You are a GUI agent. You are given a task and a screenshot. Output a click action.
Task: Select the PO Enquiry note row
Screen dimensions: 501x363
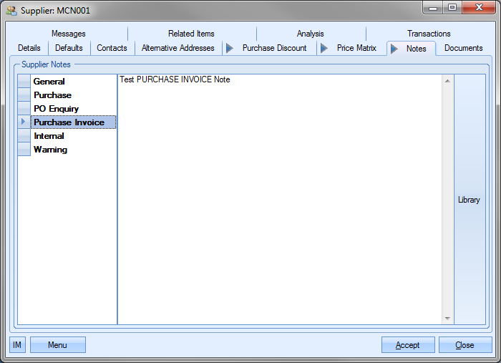point(74,109)
